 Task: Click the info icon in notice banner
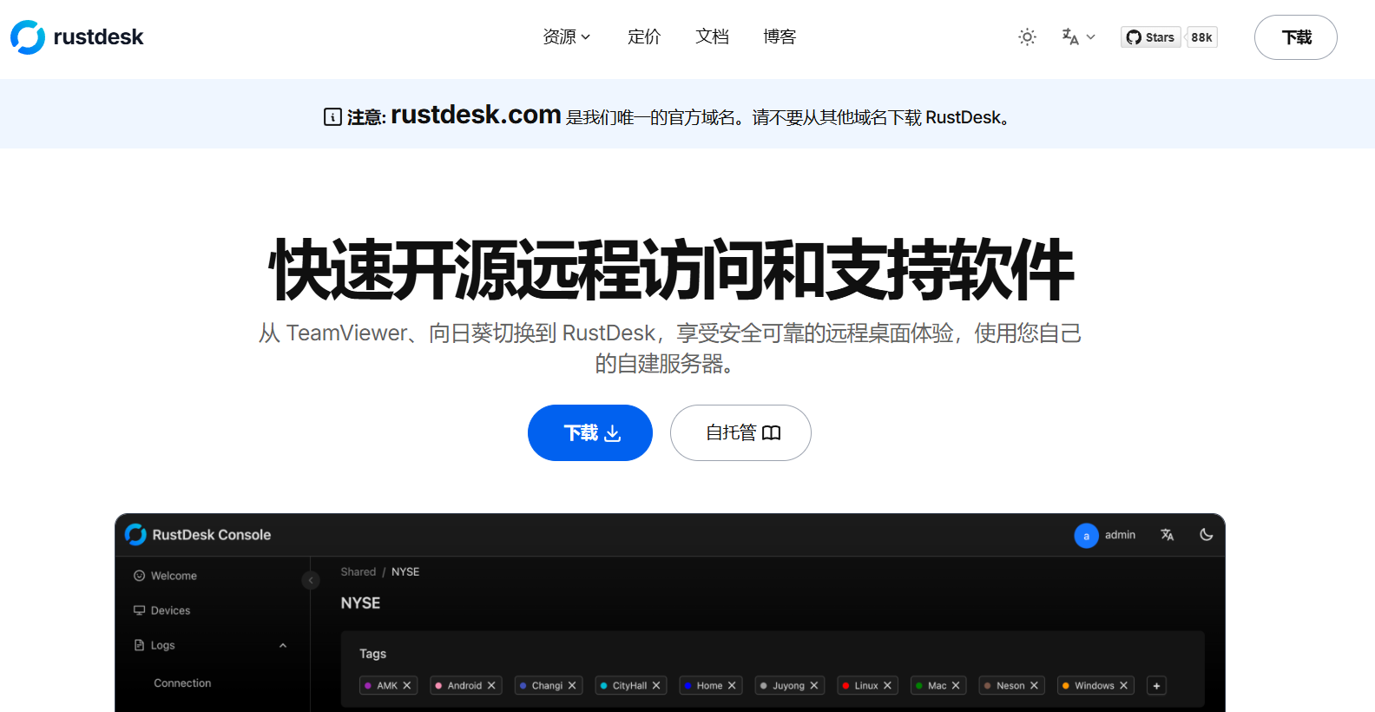[332, 117]
